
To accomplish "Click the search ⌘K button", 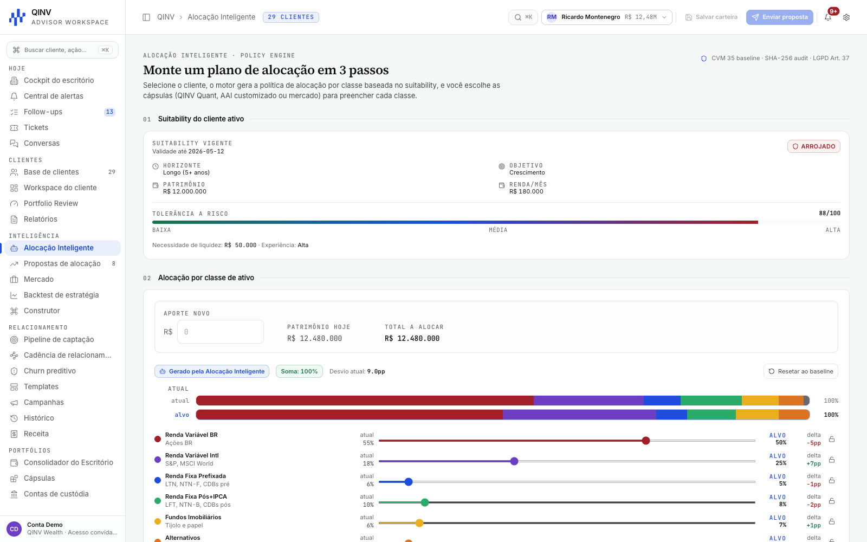I will click(x=523, y=17).
